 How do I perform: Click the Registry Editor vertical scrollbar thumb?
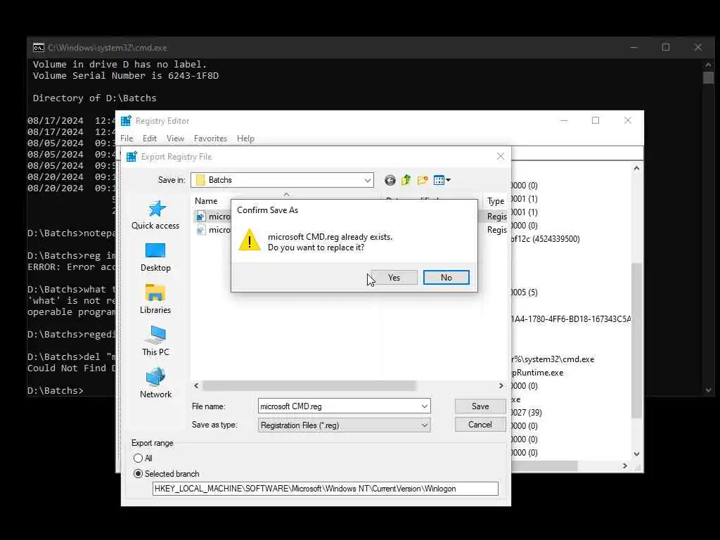click(x=636, y=341)
